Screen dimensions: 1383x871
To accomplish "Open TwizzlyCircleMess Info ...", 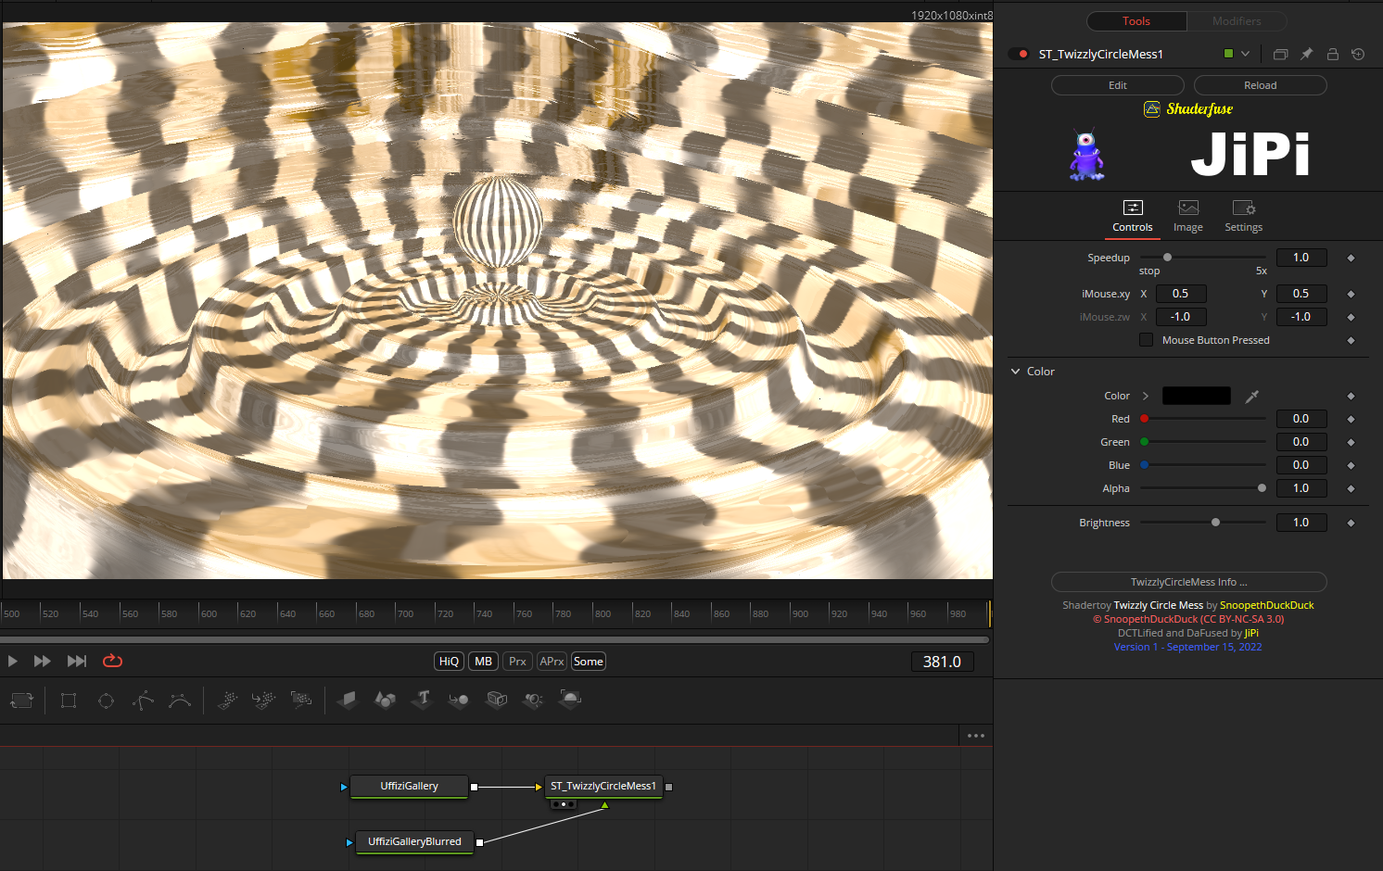I will click(x=1189, y=582).
